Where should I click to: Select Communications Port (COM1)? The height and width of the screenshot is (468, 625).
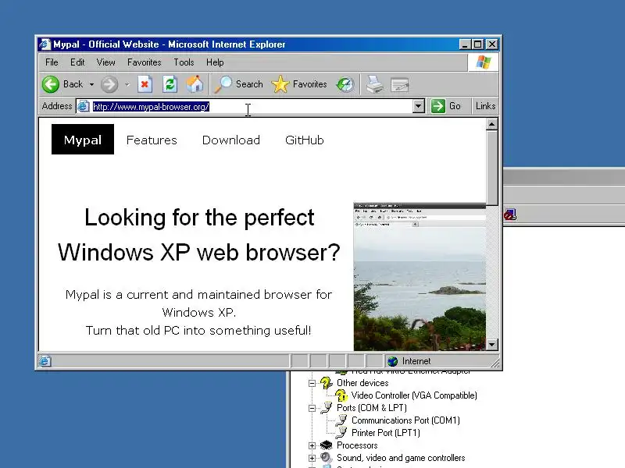tap(405, 420)
